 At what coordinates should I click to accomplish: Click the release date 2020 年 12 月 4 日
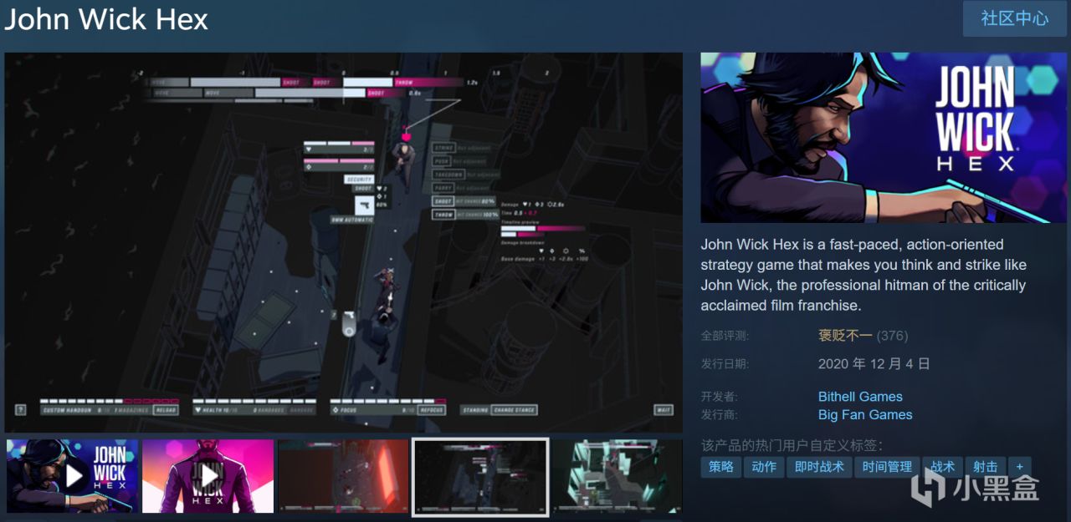click(874, 364)
